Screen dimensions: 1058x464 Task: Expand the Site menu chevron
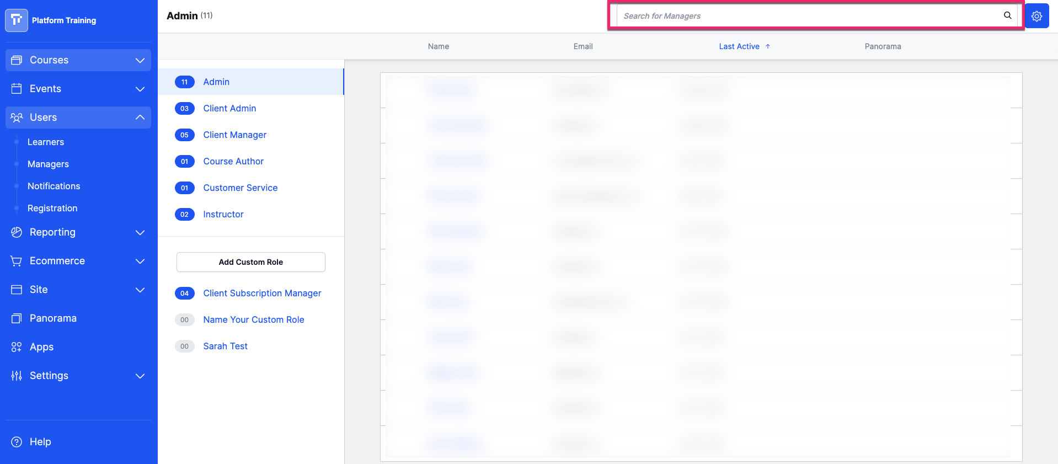140,290
